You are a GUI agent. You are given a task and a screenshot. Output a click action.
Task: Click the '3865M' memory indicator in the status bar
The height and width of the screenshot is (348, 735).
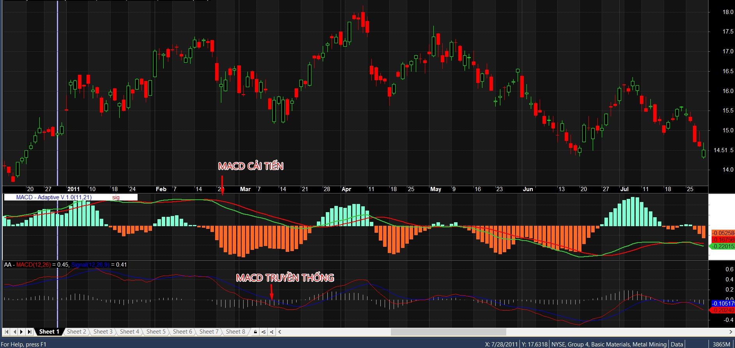[x=722, y=344]
